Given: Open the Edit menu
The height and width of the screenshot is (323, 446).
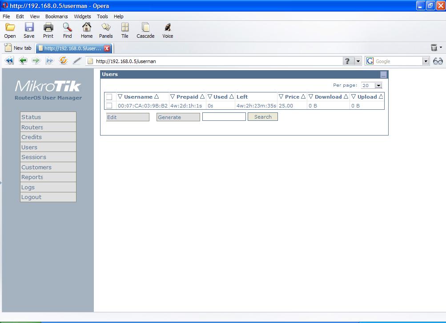Looking at the screenshot, I should pyautogui.click(x=20, y=16).
